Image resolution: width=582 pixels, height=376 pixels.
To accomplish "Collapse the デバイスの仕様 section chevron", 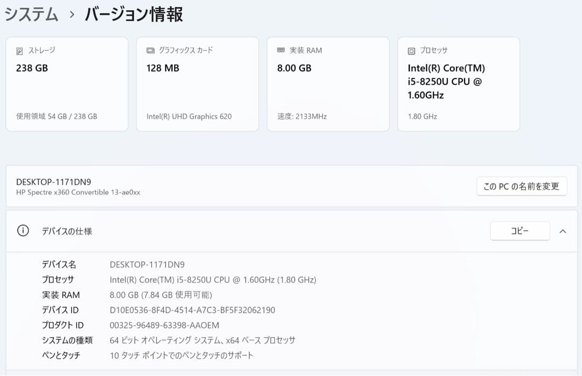I will 563,230.
